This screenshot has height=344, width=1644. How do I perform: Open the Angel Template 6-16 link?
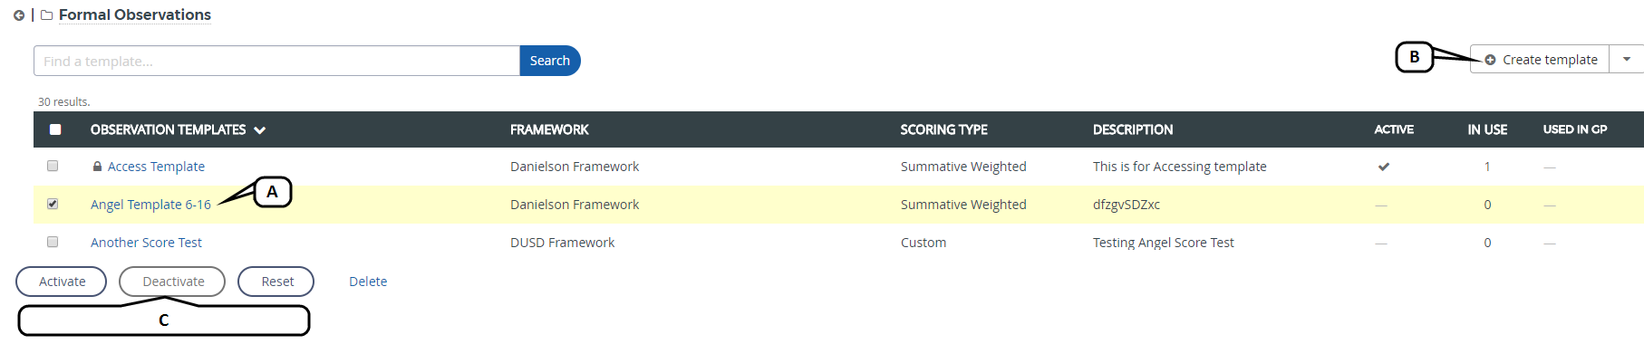tap(150, 205)
